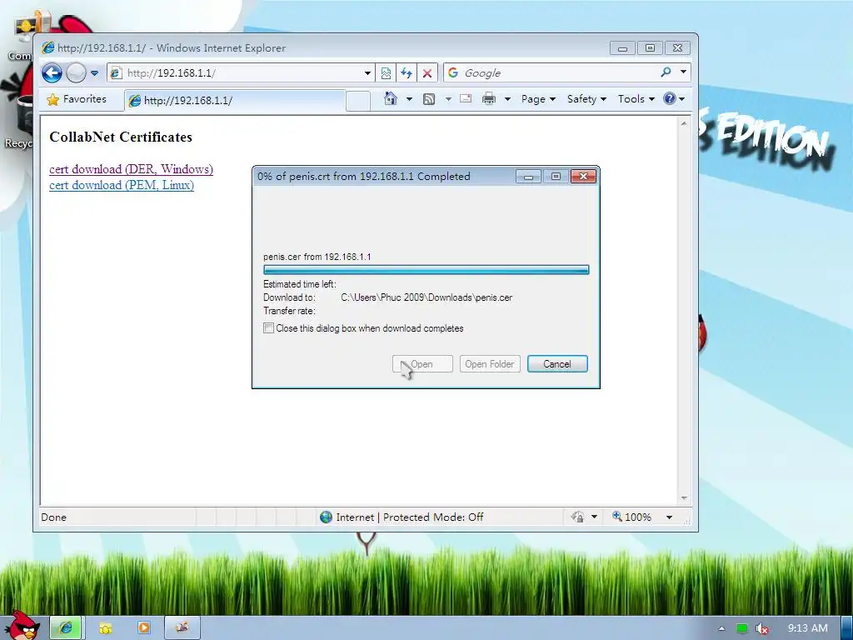Click the CollabNet Certificates heading
This screenshot has width=853, height=640.
[121, 137]
